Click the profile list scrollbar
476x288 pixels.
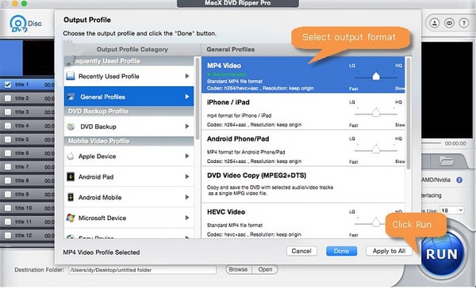pos(409,114)
